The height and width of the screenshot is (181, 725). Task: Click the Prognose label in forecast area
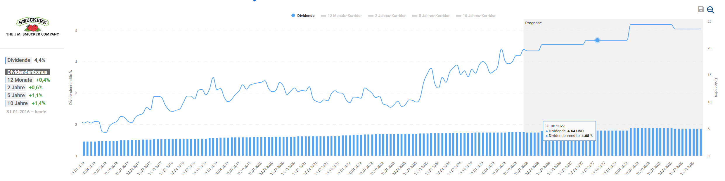[533, 23]
